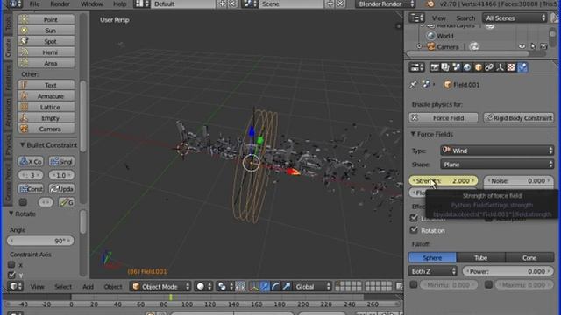Open the All Scenes outliner dropdown
The width and height of the screenshot is (561, 315).
click(x=515, y=17)
